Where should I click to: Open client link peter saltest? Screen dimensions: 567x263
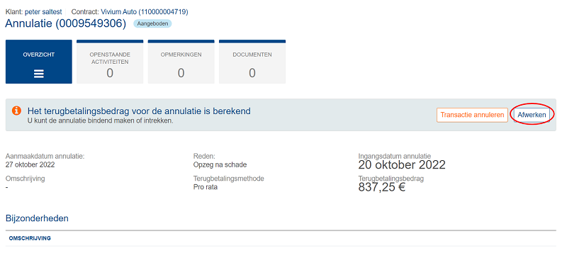coord(43,12)
